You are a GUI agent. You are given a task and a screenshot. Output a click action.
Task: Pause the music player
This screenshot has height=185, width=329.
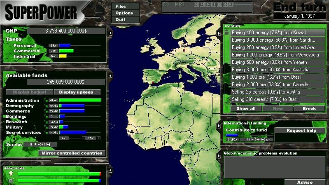click(214, 4)
